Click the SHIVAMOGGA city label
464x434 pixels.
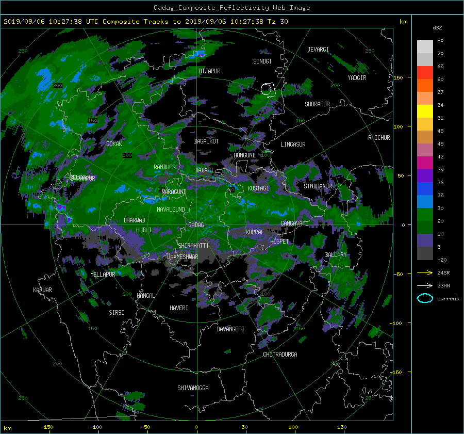tap(193, 388)
